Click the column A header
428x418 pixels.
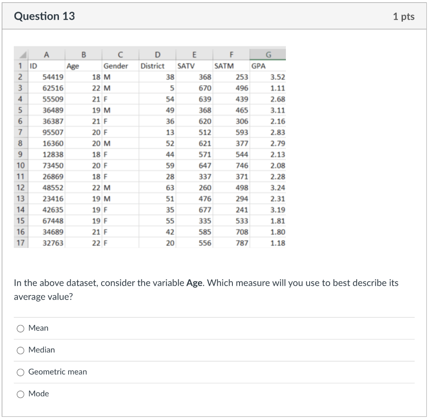coord(47,54)
